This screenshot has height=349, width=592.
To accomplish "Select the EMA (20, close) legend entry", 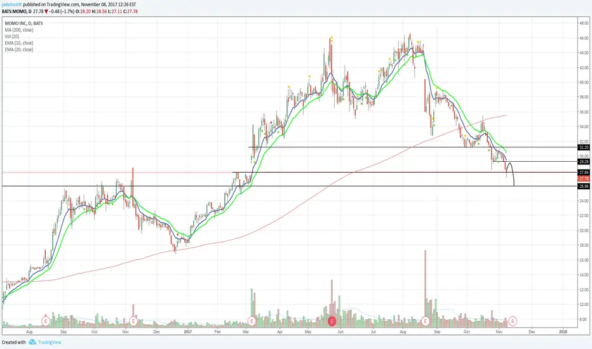I will (19, 49).
